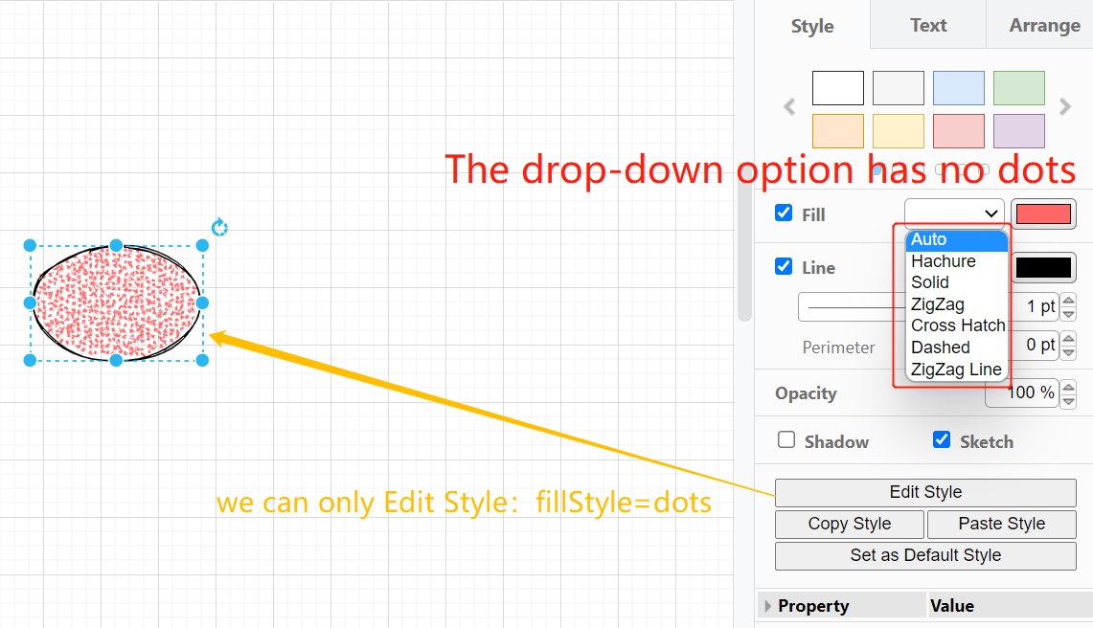
Task: Increase line width with the up stepper arrow
Action: point(1067,301)
